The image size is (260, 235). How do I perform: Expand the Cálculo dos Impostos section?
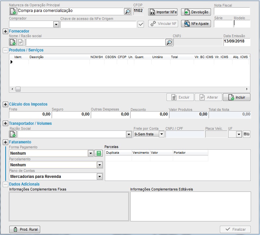(5, 104)
